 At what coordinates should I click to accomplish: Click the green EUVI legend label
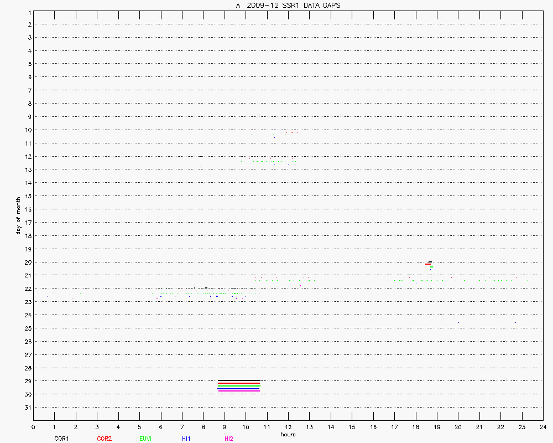145,439
